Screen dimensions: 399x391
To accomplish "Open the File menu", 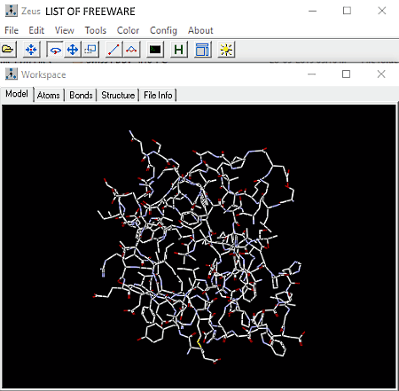I will (12, 30).
